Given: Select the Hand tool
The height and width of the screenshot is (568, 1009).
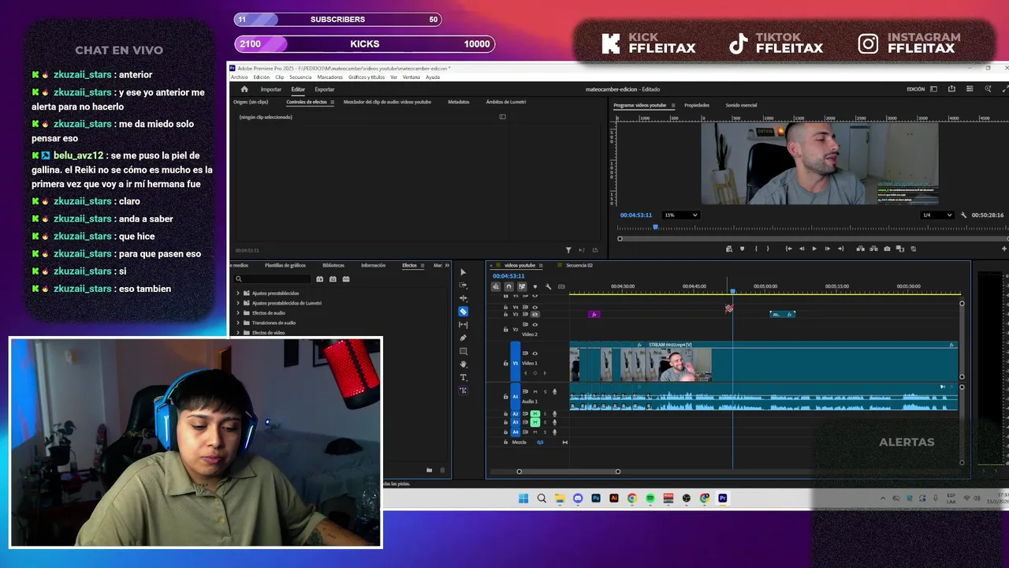Looking at the screenshot, I should [463, 364].
